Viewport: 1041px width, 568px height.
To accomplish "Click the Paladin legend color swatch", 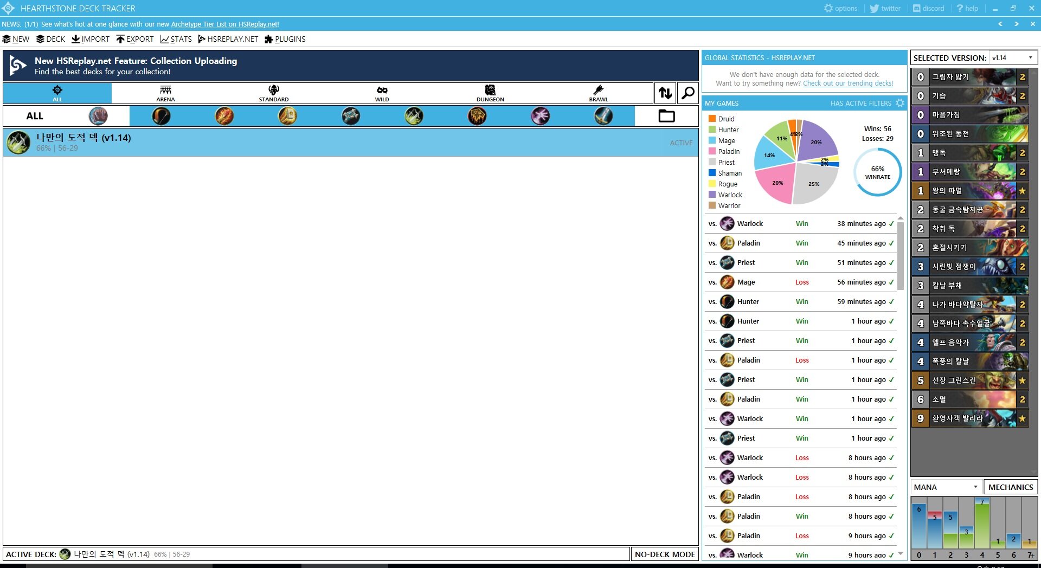I will [712, 151].
